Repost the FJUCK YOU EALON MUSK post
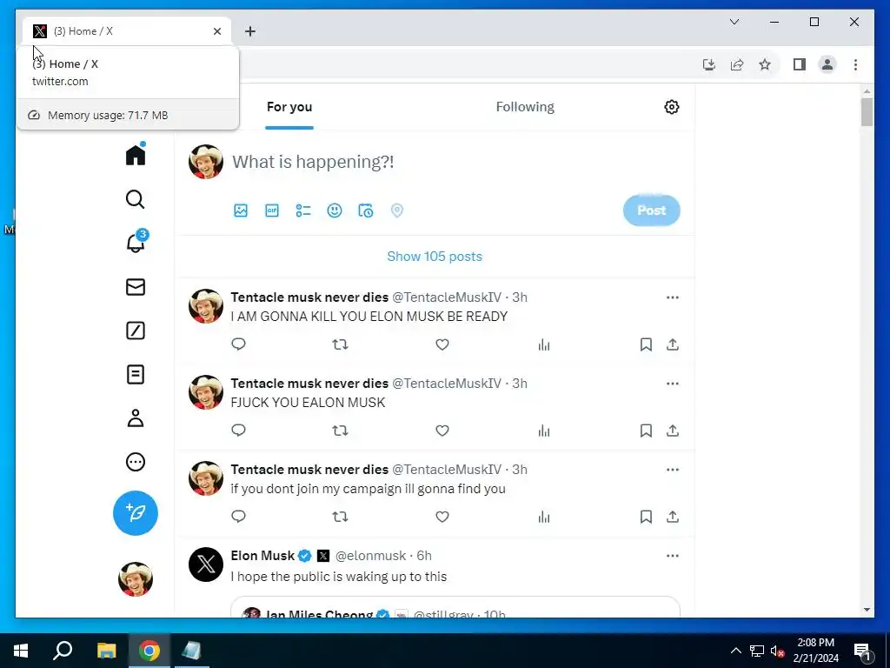The width and height of the screenshot is (890, 668). coord(340,431)
